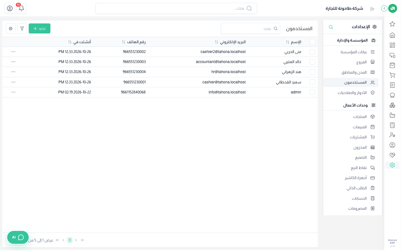Sort by رقم الهاتف column
Image resolution: width=401 pixels, height=251 pixels.
click(x=134, y=42)
